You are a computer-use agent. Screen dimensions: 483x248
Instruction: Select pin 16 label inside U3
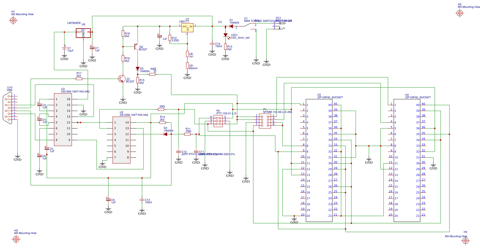[68, 99]
